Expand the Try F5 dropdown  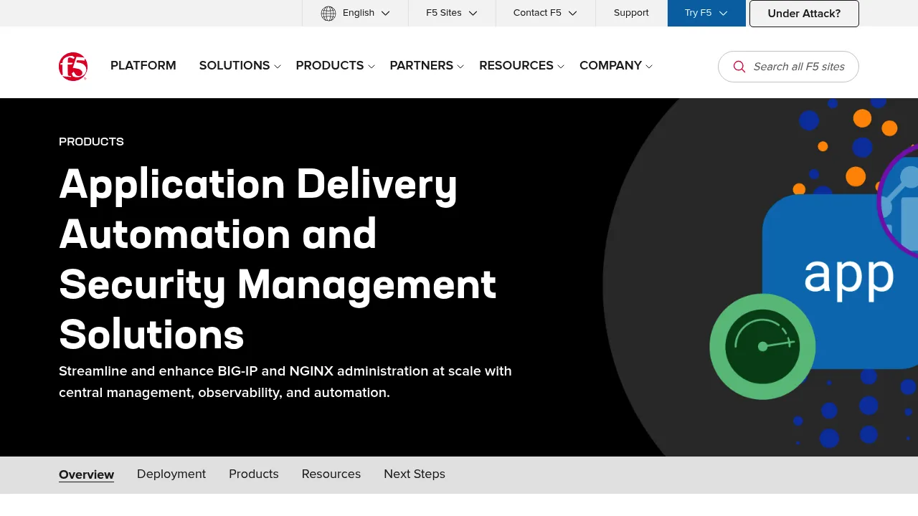pyautogui.click(x=706, y=13)
